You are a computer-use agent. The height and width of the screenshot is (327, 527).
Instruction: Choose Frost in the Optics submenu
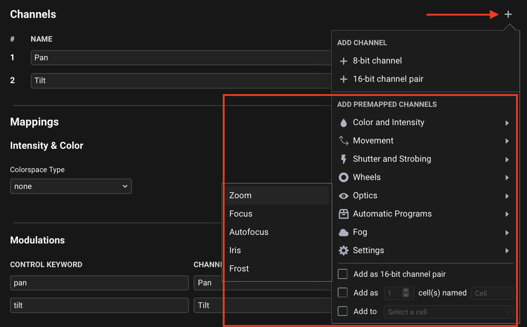239,269
